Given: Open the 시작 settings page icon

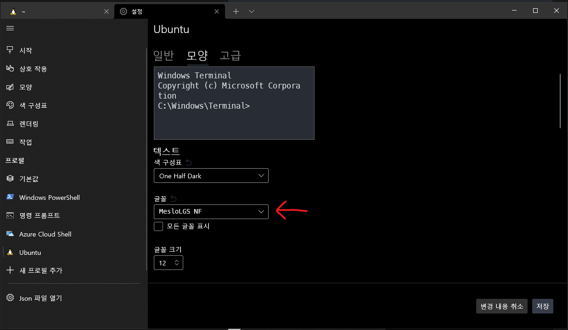Looking at the screenshot, I should 10,50.
